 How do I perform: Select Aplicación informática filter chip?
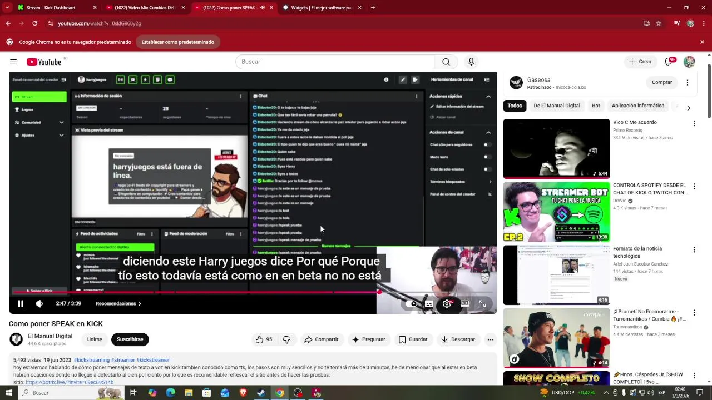click(x=638, y=106)
